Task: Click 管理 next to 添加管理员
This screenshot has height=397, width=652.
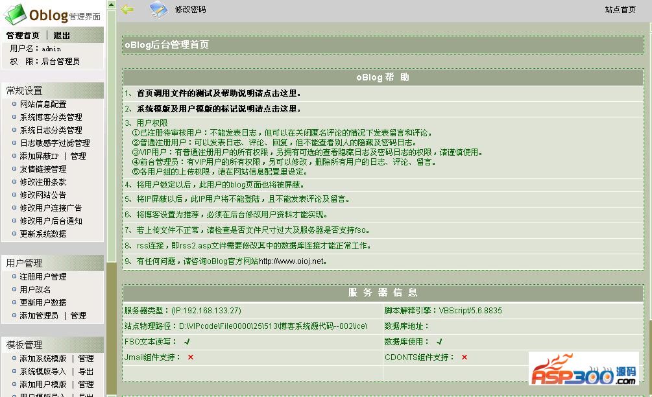Action: [x=78, y=315]
